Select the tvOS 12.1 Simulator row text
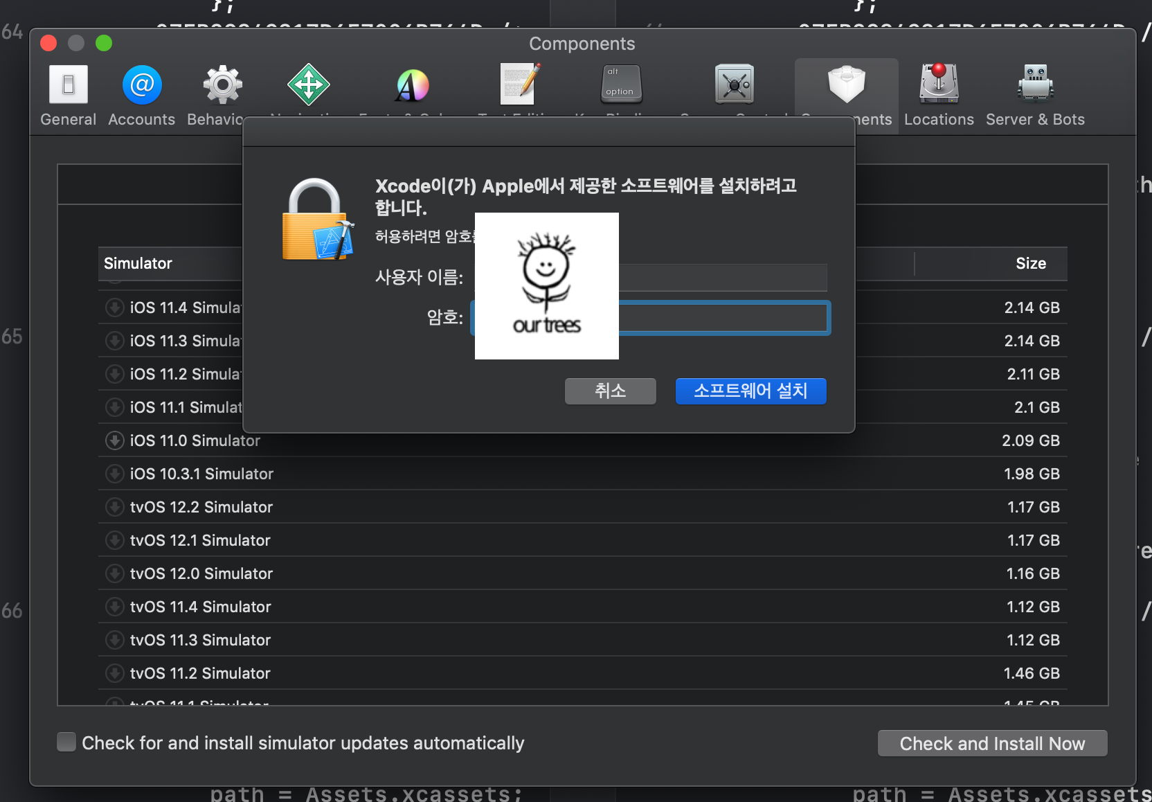Viewport: 1152px width, 802px height. pos(200,540)
